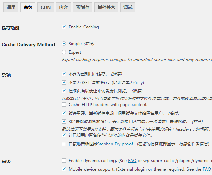Go to the 预缓存 tab

(x=82, y=7)
